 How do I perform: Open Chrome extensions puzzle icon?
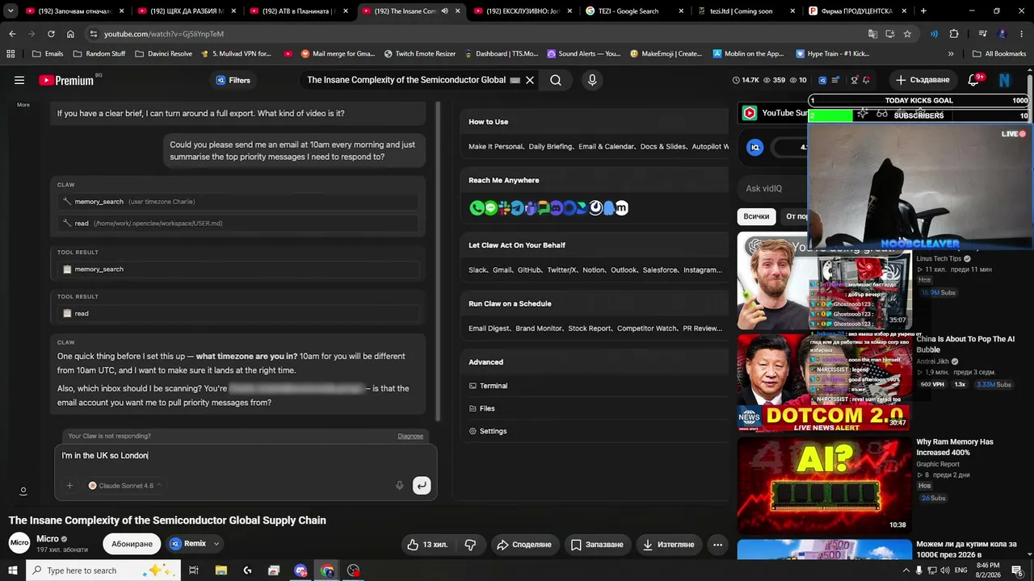point(954,34)
